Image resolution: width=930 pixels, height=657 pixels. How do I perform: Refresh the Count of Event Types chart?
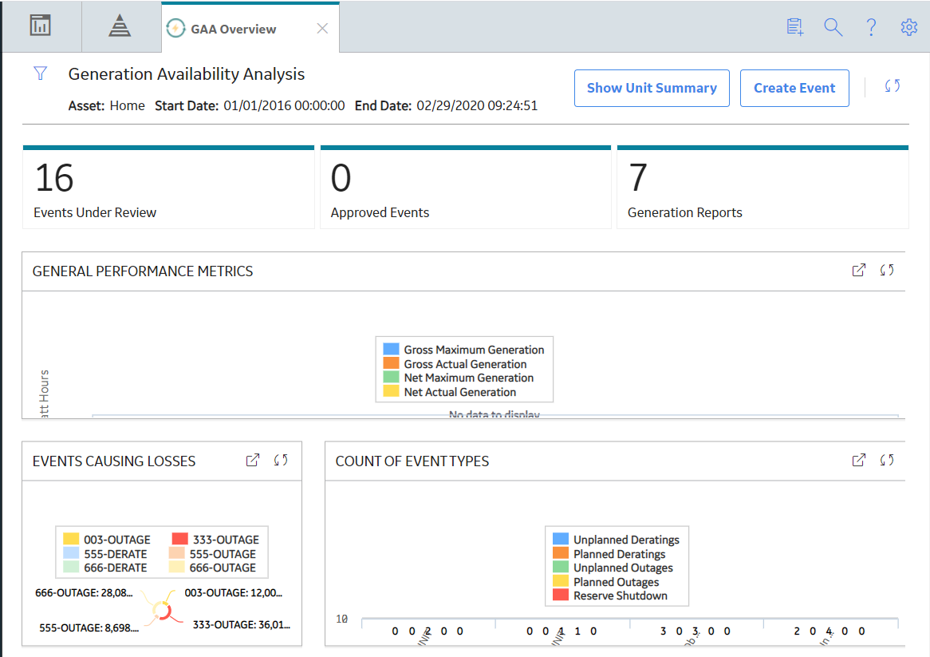click(887, 461)
